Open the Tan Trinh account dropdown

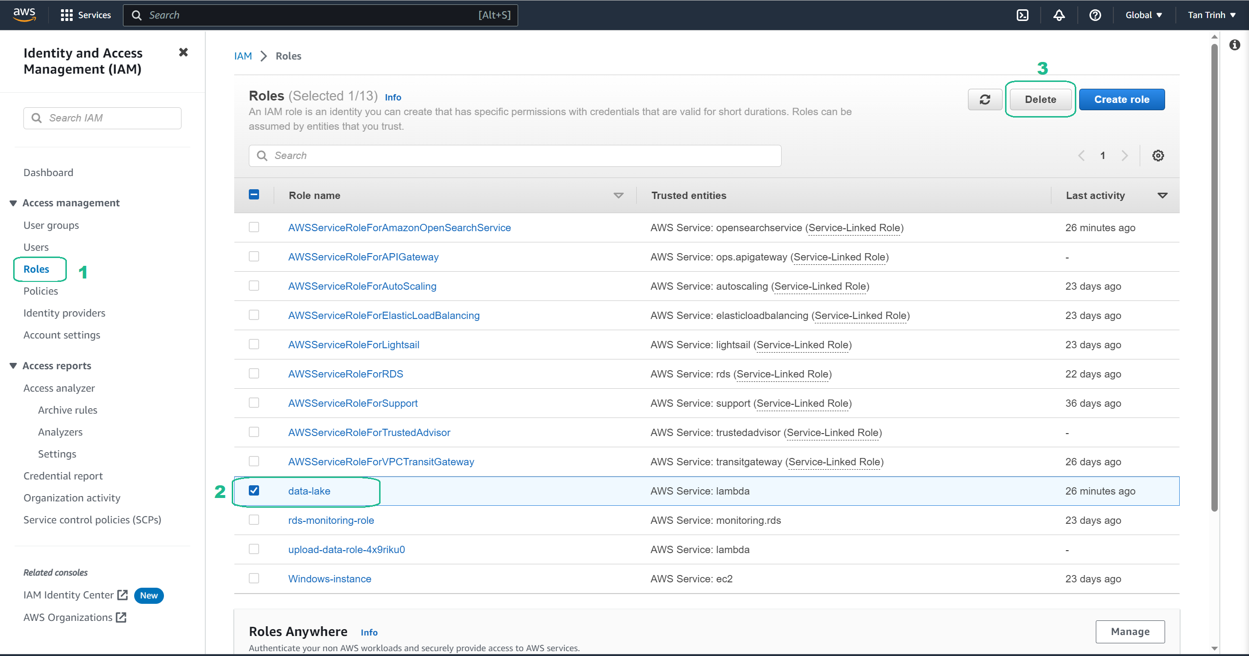[x=1211, y=15]
